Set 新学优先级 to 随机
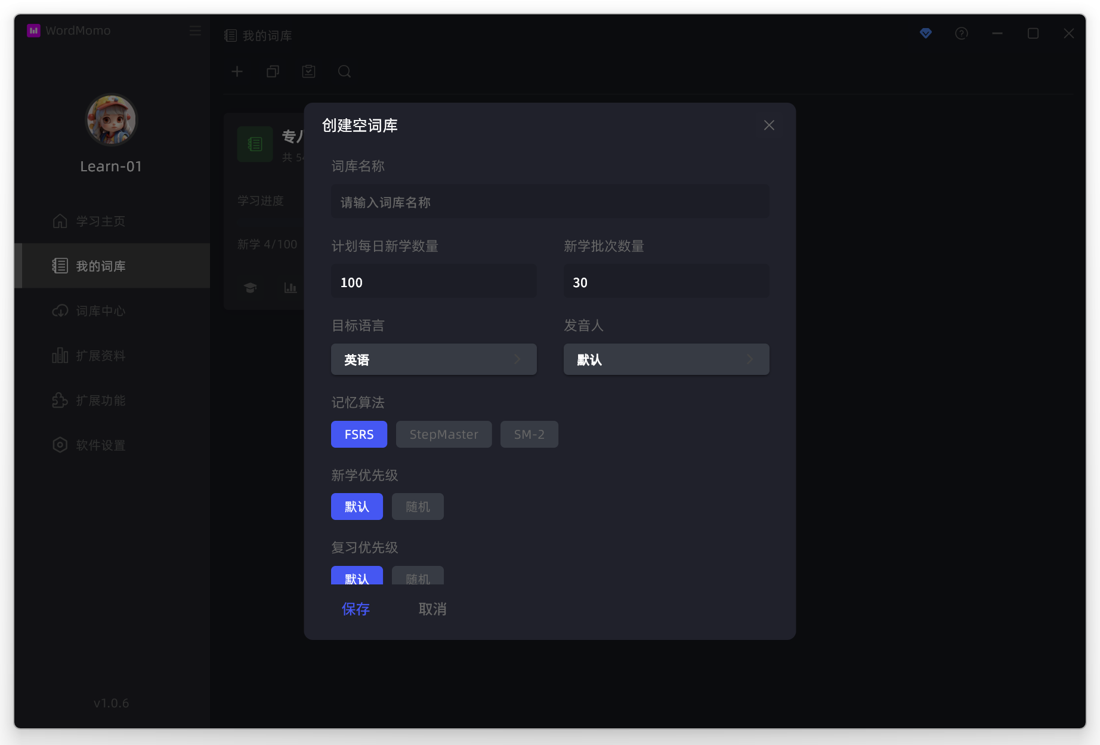The height and width of the screenshot is (745, 1100). tap(418, 507)
